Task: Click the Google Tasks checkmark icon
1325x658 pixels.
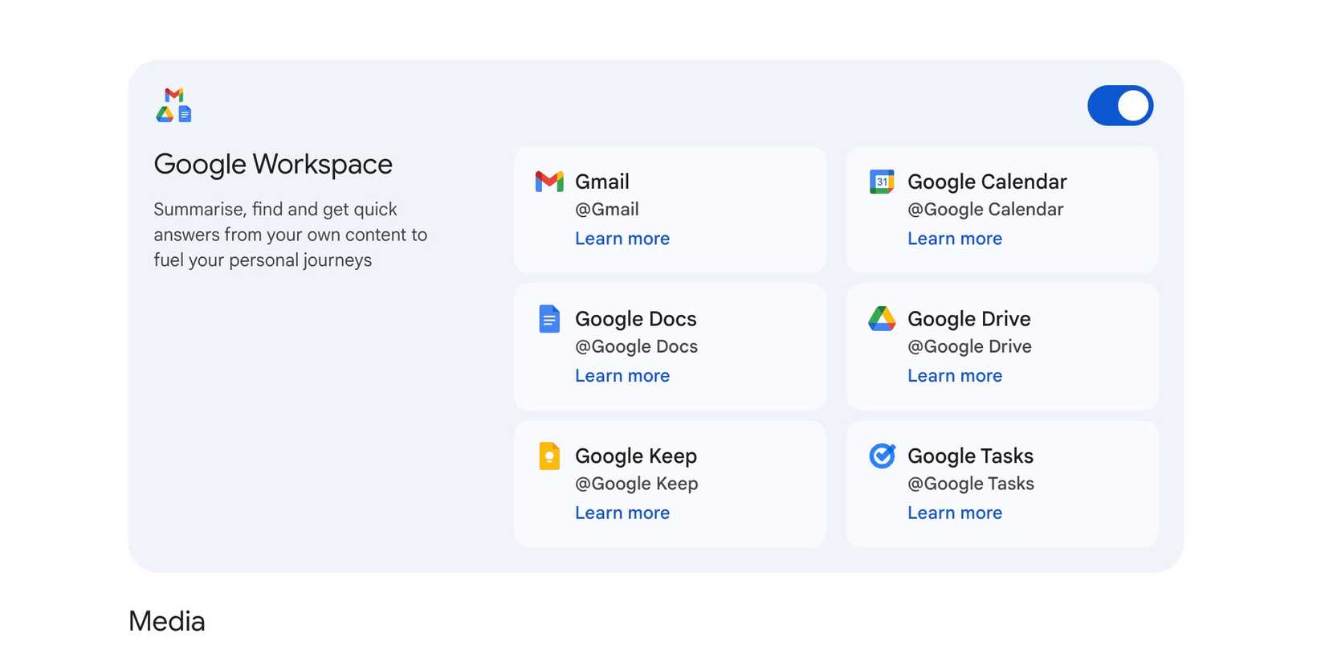Action: point(882,456)
